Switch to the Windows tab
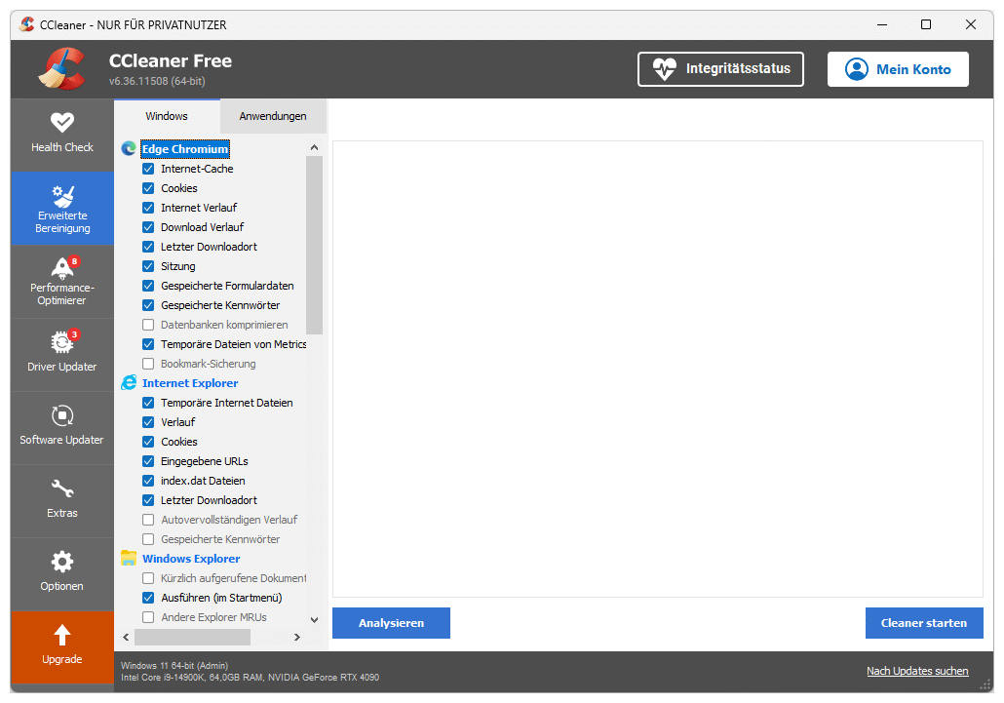The height and width of the screenshot is (703, 1004). click(x=167, y=116)
